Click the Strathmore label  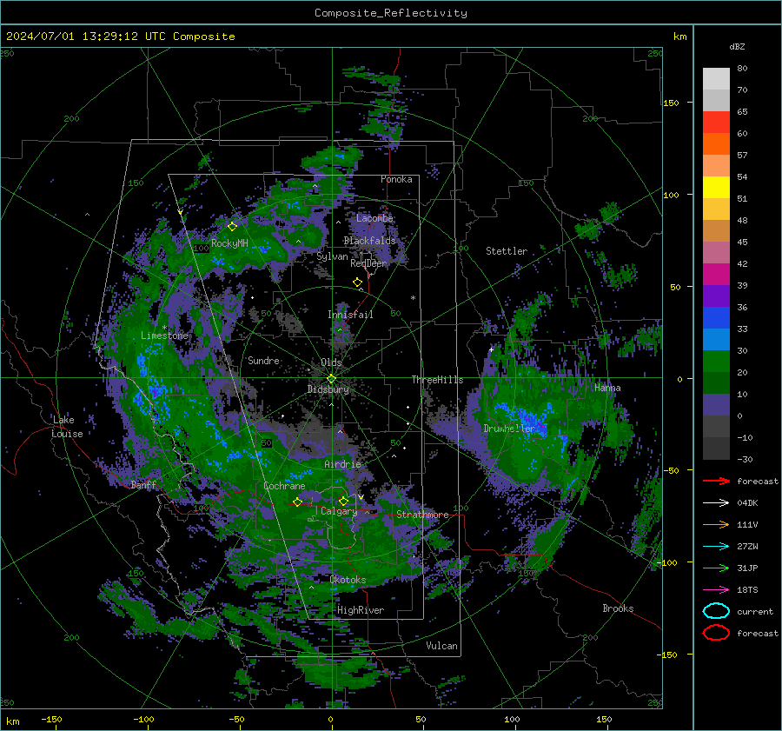click(422, 515)
